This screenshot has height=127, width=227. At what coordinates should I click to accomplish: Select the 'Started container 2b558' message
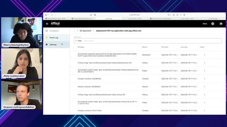[89, 87]
